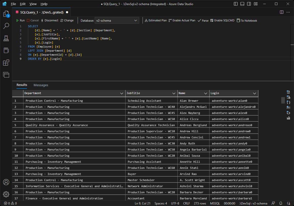Export query To Notebook
The height and width of the screenshot is (206, 294).
click(247, 20)
